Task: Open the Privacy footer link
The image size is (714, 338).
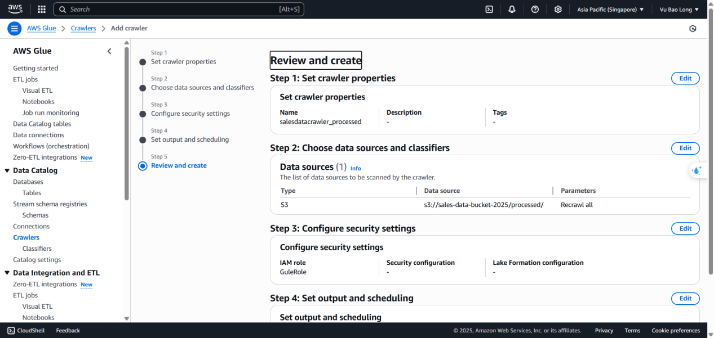Action: click(604, 331)
